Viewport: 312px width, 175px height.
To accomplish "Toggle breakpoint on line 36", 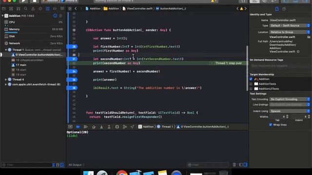I will [x=72, y=80].
